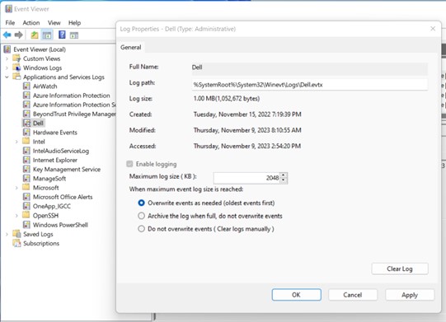Image resolution: width=446 pixels, height=322 pixels.
Task: Click the Applications and Services Logs folder icon
Action: tap(16, 77)
